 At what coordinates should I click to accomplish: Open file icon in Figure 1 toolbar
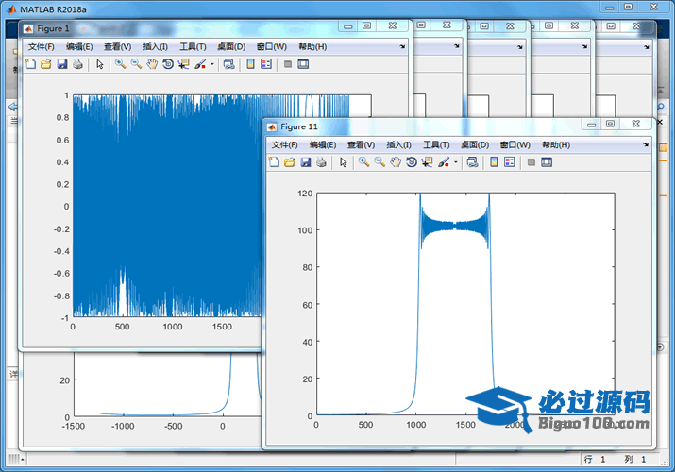point(46,64)
